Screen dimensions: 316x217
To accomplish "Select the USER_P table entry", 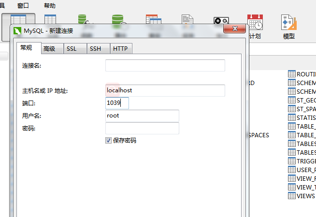I will click(x=302, y=170).
